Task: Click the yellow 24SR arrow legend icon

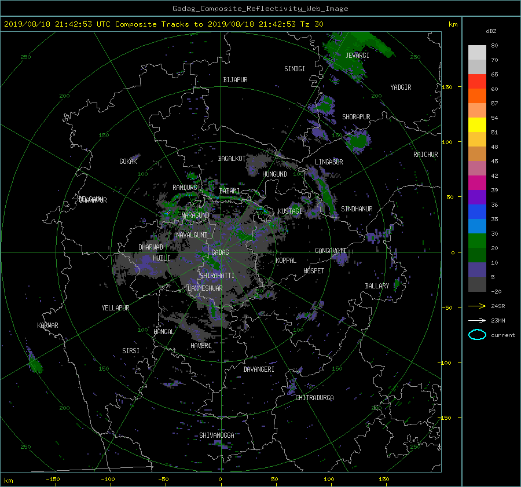Action: (477, 306)
